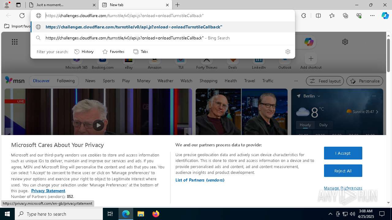Open new tab page settings gear
392x220 pixels.
(x=345, y=42)
